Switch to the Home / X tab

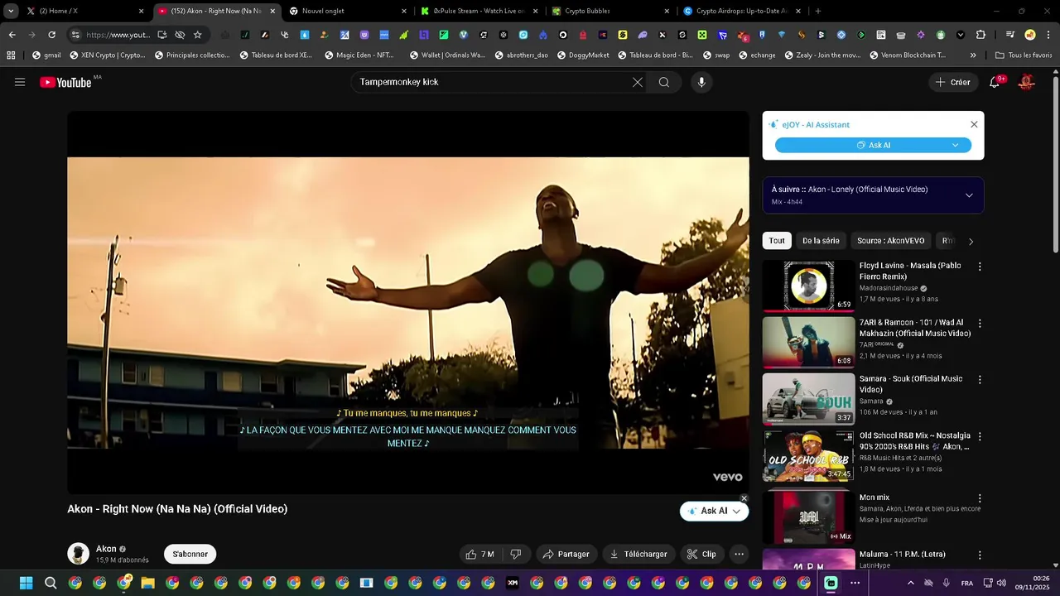[x=86, y=11]
